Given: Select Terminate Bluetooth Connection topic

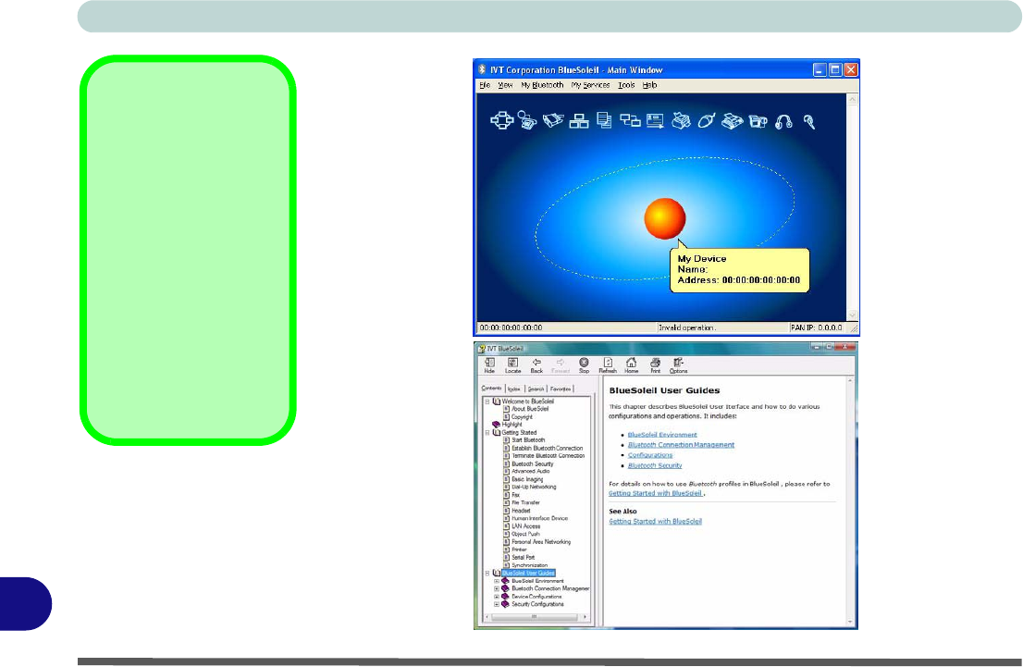Looking at the screenshot, I should point(548,456).
